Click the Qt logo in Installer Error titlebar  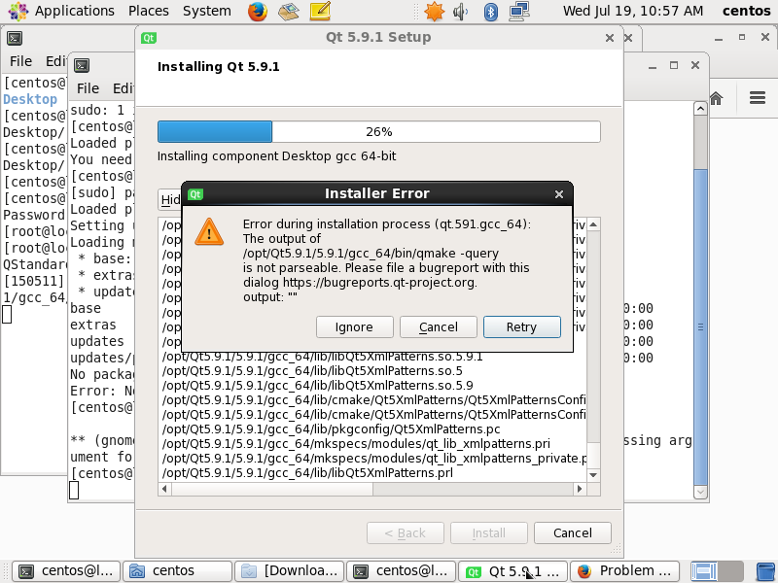[x=195, y=194]
